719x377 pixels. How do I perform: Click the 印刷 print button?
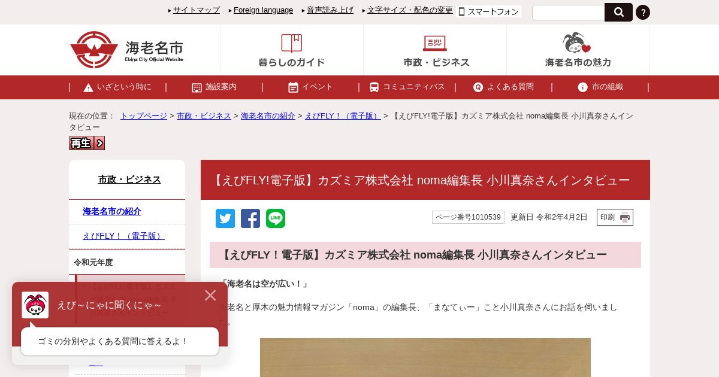(615, 217)
